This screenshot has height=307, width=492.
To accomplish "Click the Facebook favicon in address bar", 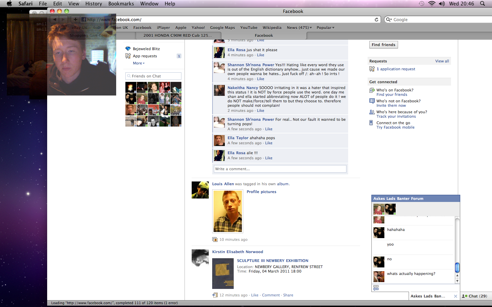I will pos(84,19).
